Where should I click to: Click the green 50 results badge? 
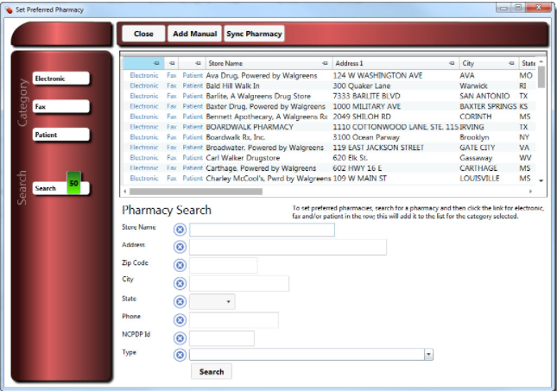[73, 183]
